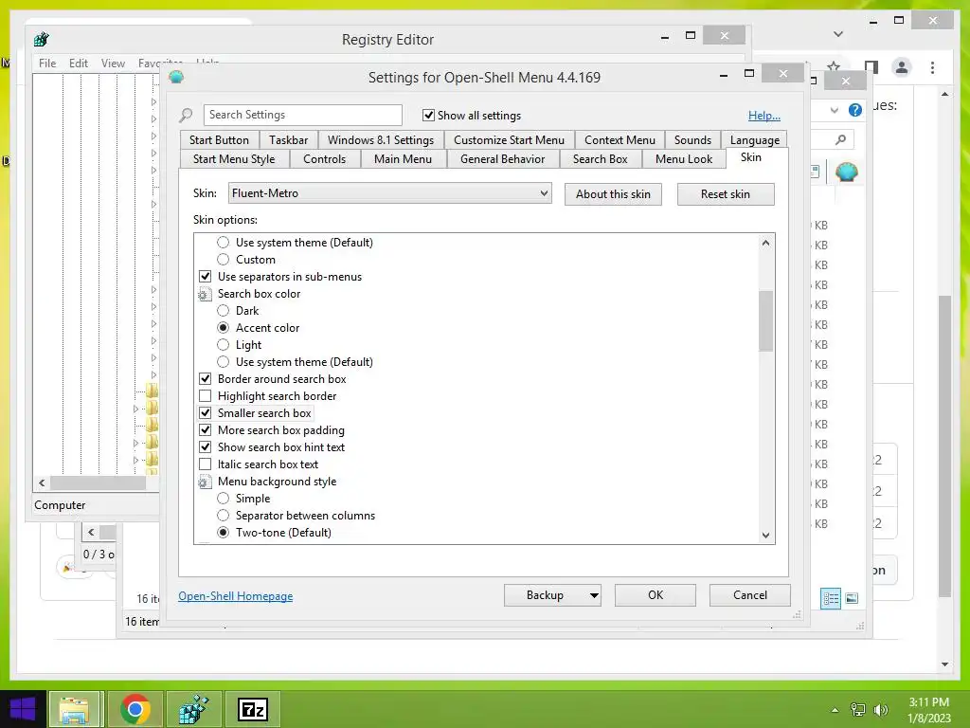Click the Chrome side panel icon
The height and width of the screenshot is (728, 970).
pos(871,67)
